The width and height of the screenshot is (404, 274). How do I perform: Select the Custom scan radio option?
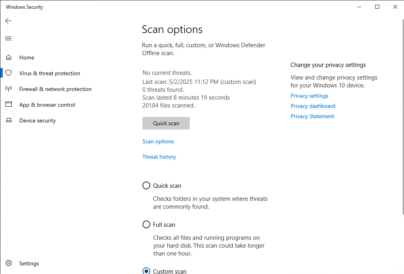tap(146, 271)
